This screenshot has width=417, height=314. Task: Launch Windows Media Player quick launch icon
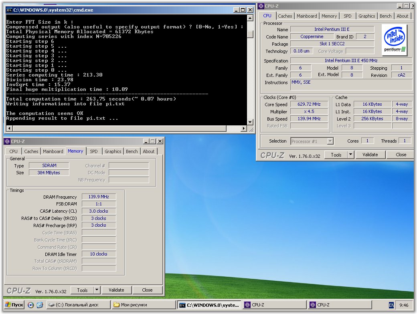pyautogui.click(x=30, y=305)
